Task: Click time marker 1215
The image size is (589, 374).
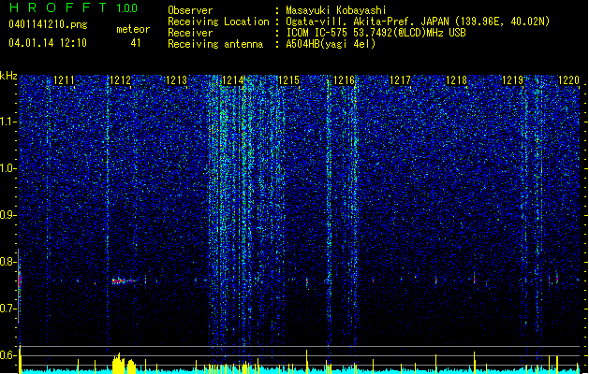Action: click(288, 79)
